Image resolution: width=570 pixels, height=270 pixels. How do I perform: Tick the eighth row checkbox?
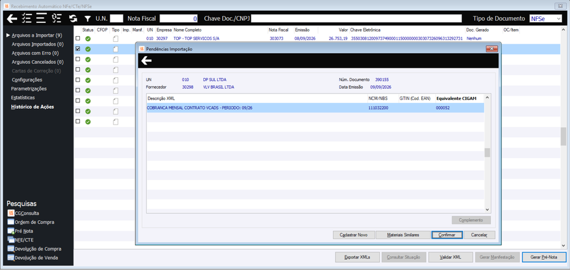[77, 111]
